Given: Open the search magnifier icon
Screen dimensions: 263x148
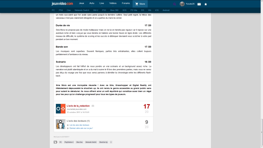Looking at the screenshot, I should tap(175, 4).
